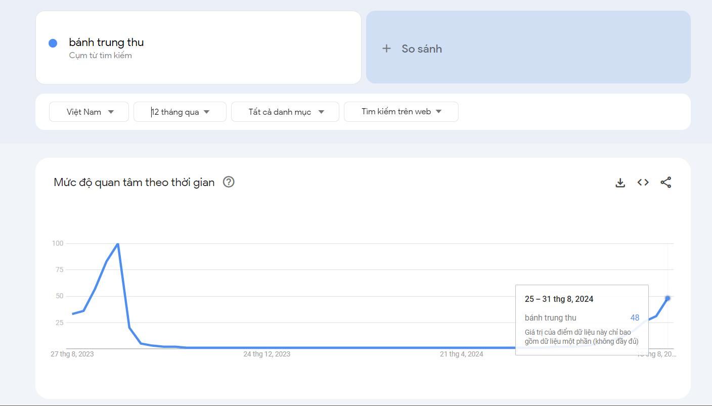This screenshot has width=712, height=406.
Task: Click the 21 thg 4, 2024 axis label
Action: (461, 354)
